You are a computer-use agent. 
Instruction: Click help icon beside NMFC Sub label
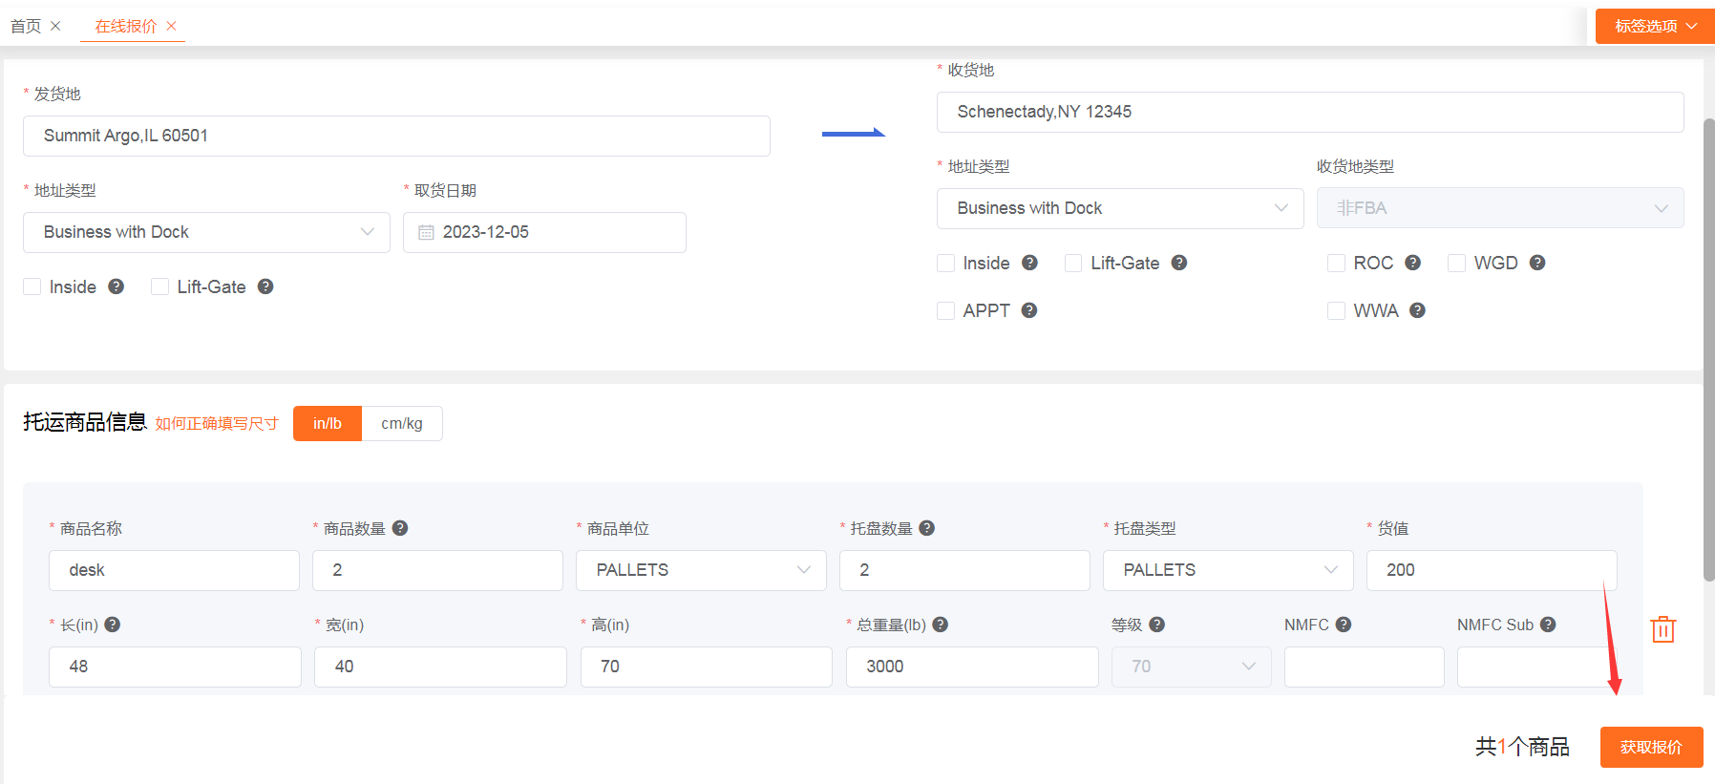[1548, 625]
